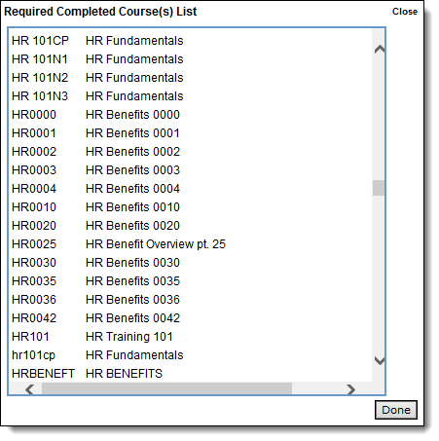Click the horizontal scrollbar thumb

pyautogui.click(x=166, y=388)
